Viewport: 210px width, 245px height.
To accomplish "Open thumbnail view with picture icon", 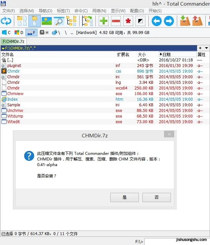I will tap(47, 21).
